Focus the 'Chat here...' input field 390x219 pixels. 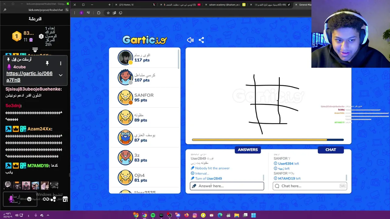(310, 186)
